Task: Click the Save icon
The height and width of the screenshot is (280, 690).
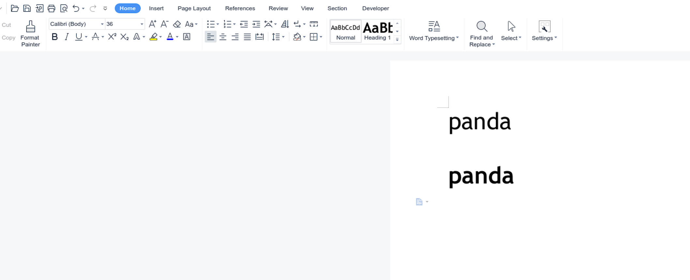Action: point(27,8)
